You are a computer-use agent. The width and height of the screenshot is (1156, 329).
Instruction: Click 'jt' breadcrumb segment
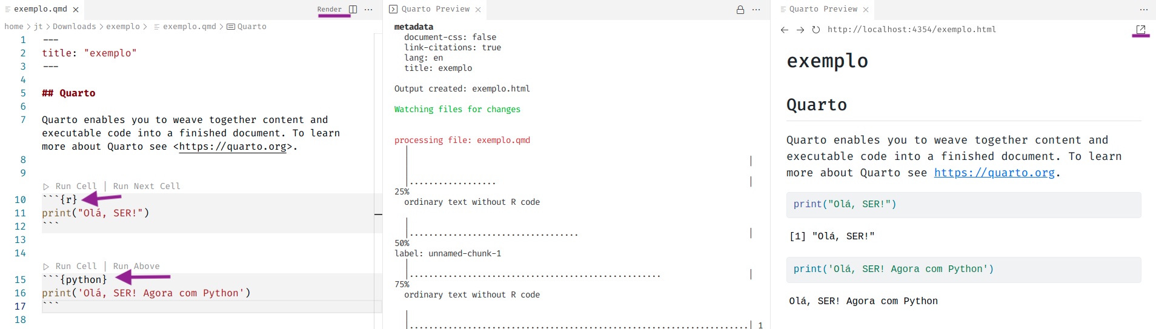[38, 27]
